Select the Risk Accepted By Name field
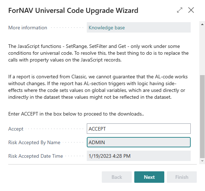205x191 pixels. pos(139,142)
